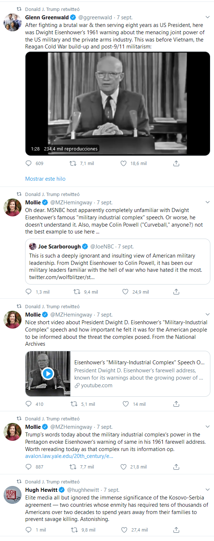The width and height of the screenshot is (214, 541).
Task: Share Glenn Greenwald's tweet via share icon
Action: (x=176, y=164)
